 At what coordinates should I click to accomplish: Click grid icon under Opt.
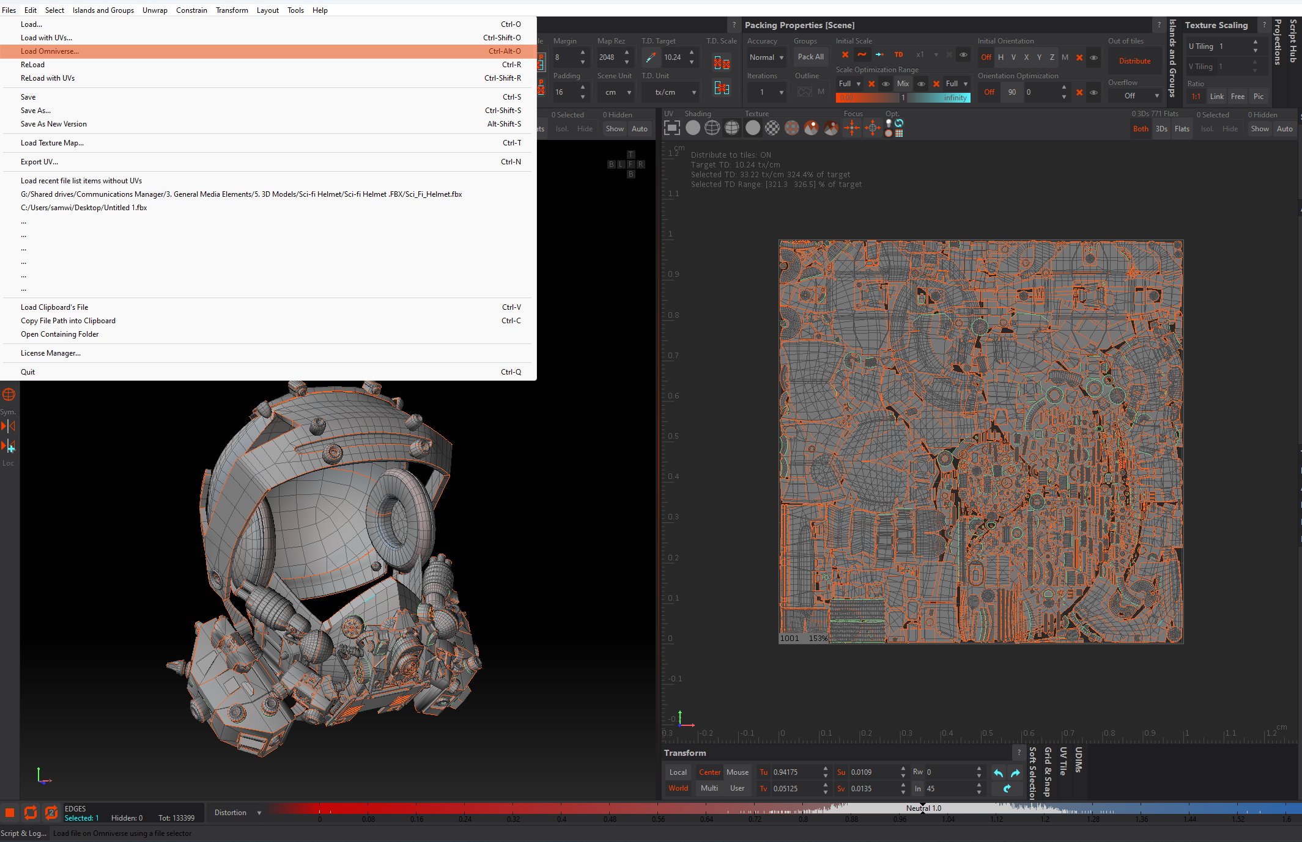[x=899, y=133]
